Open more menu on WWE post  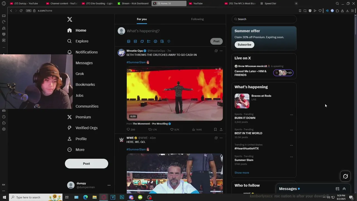221,138
